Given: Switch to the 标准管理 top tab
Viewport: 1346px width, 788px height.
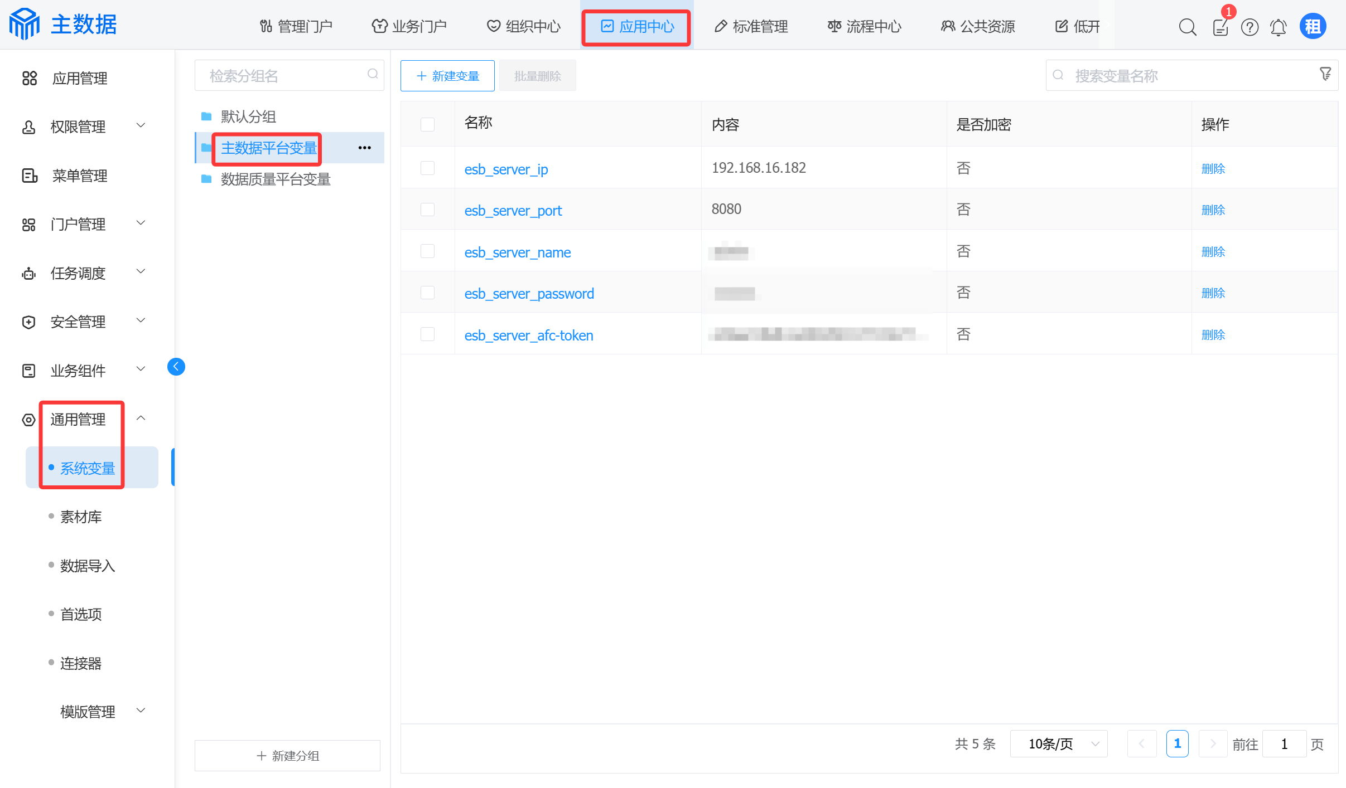Looking at the screenshot, I should [751, 26].
